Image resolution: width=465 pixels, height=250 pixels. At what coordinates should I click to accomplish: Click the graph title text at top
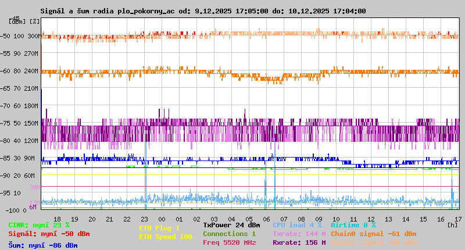click(x=203, y=11)
